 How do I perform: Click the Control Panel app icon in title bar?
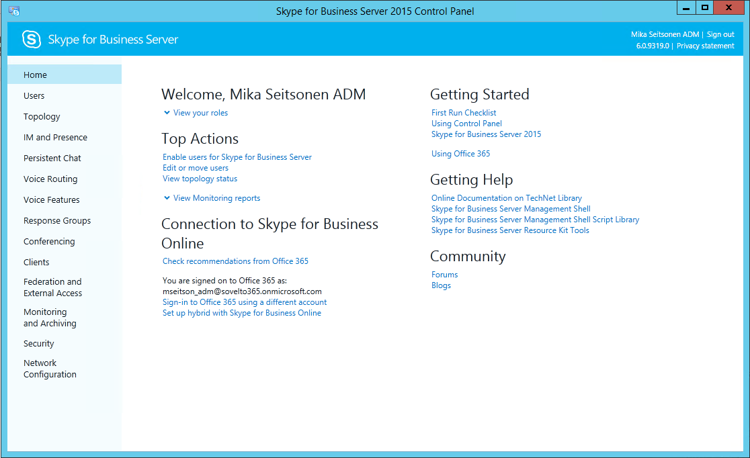click(14, 11)
